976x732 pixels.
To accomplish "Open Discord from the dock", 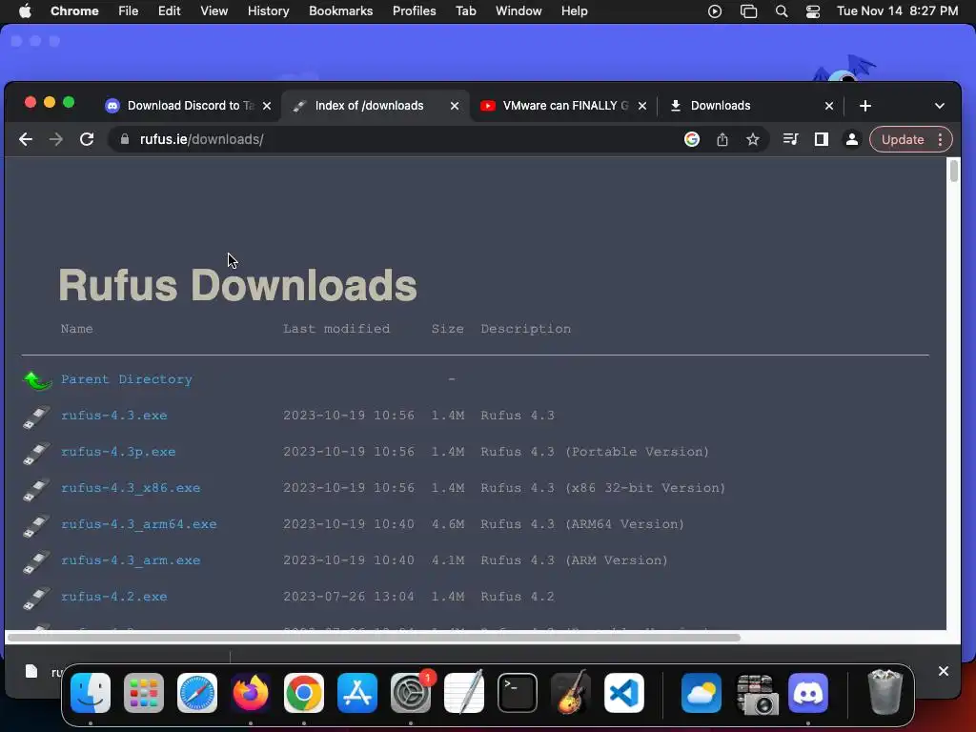I will [x=808, y=693].
